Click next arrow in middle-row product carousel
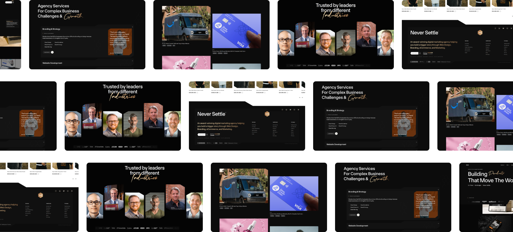Viewport: 513px width, 232px height. click(302, 98)
